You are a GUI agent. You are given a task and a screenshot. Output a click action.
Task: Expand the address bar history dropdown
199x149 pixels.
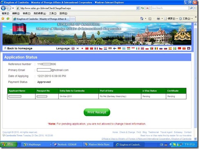(x=138, y=8)
